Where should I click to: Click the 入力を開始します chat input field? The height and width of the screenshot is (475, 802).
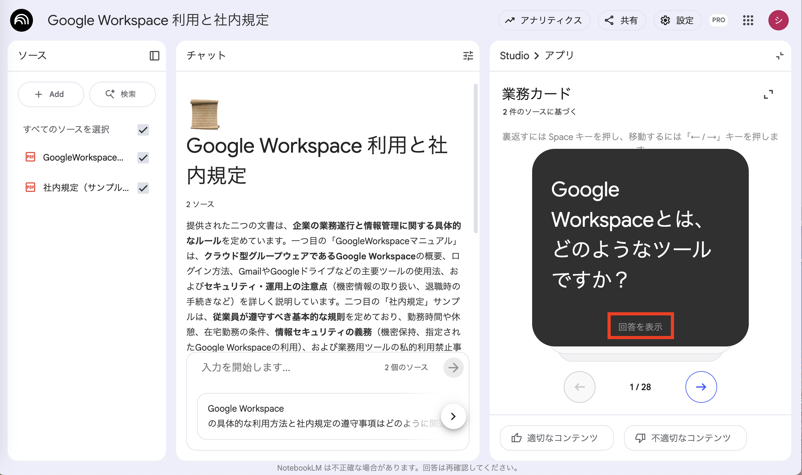(x=288, y=367)
